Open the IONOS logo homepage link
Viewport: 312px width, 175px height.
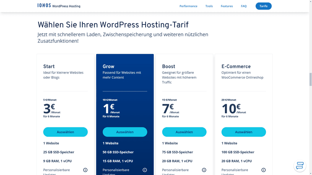(x=44, y=5)
